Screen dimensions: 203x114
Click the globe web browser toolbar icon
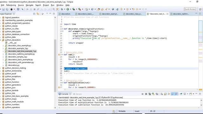[x=113, y=9]
